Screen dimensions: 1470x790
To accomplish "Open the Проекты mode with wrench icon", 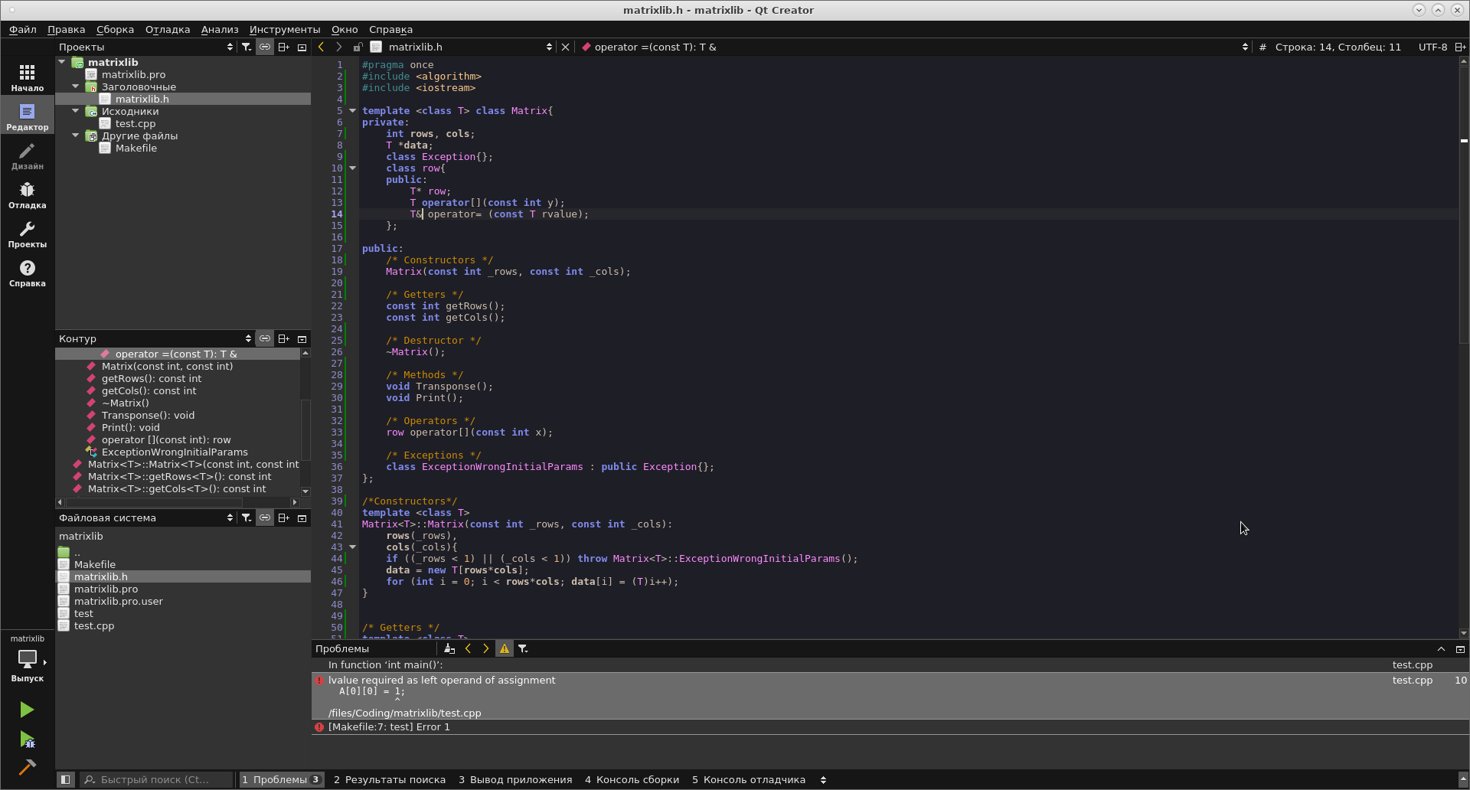I will point(27,233).
